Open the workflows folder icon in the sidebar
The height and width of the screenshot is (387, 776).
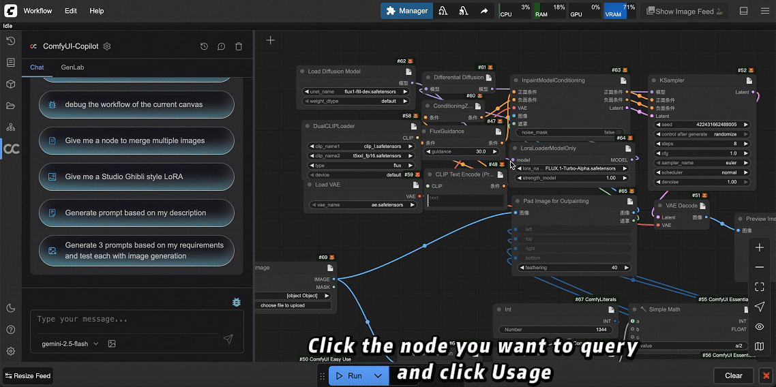(10, 106)
